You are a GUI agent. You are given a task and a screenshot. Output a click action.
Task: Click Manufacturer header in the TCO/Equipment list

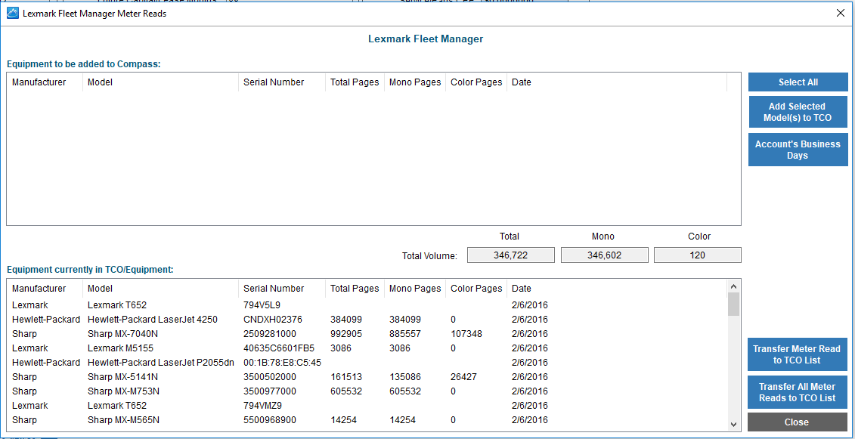(45, 289)
